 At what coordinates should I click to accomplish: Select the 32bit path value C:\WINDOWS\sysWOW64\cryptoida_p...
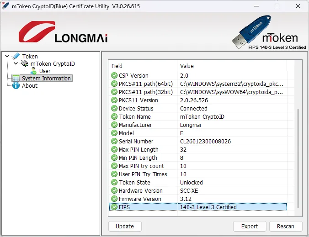[232, 92]
